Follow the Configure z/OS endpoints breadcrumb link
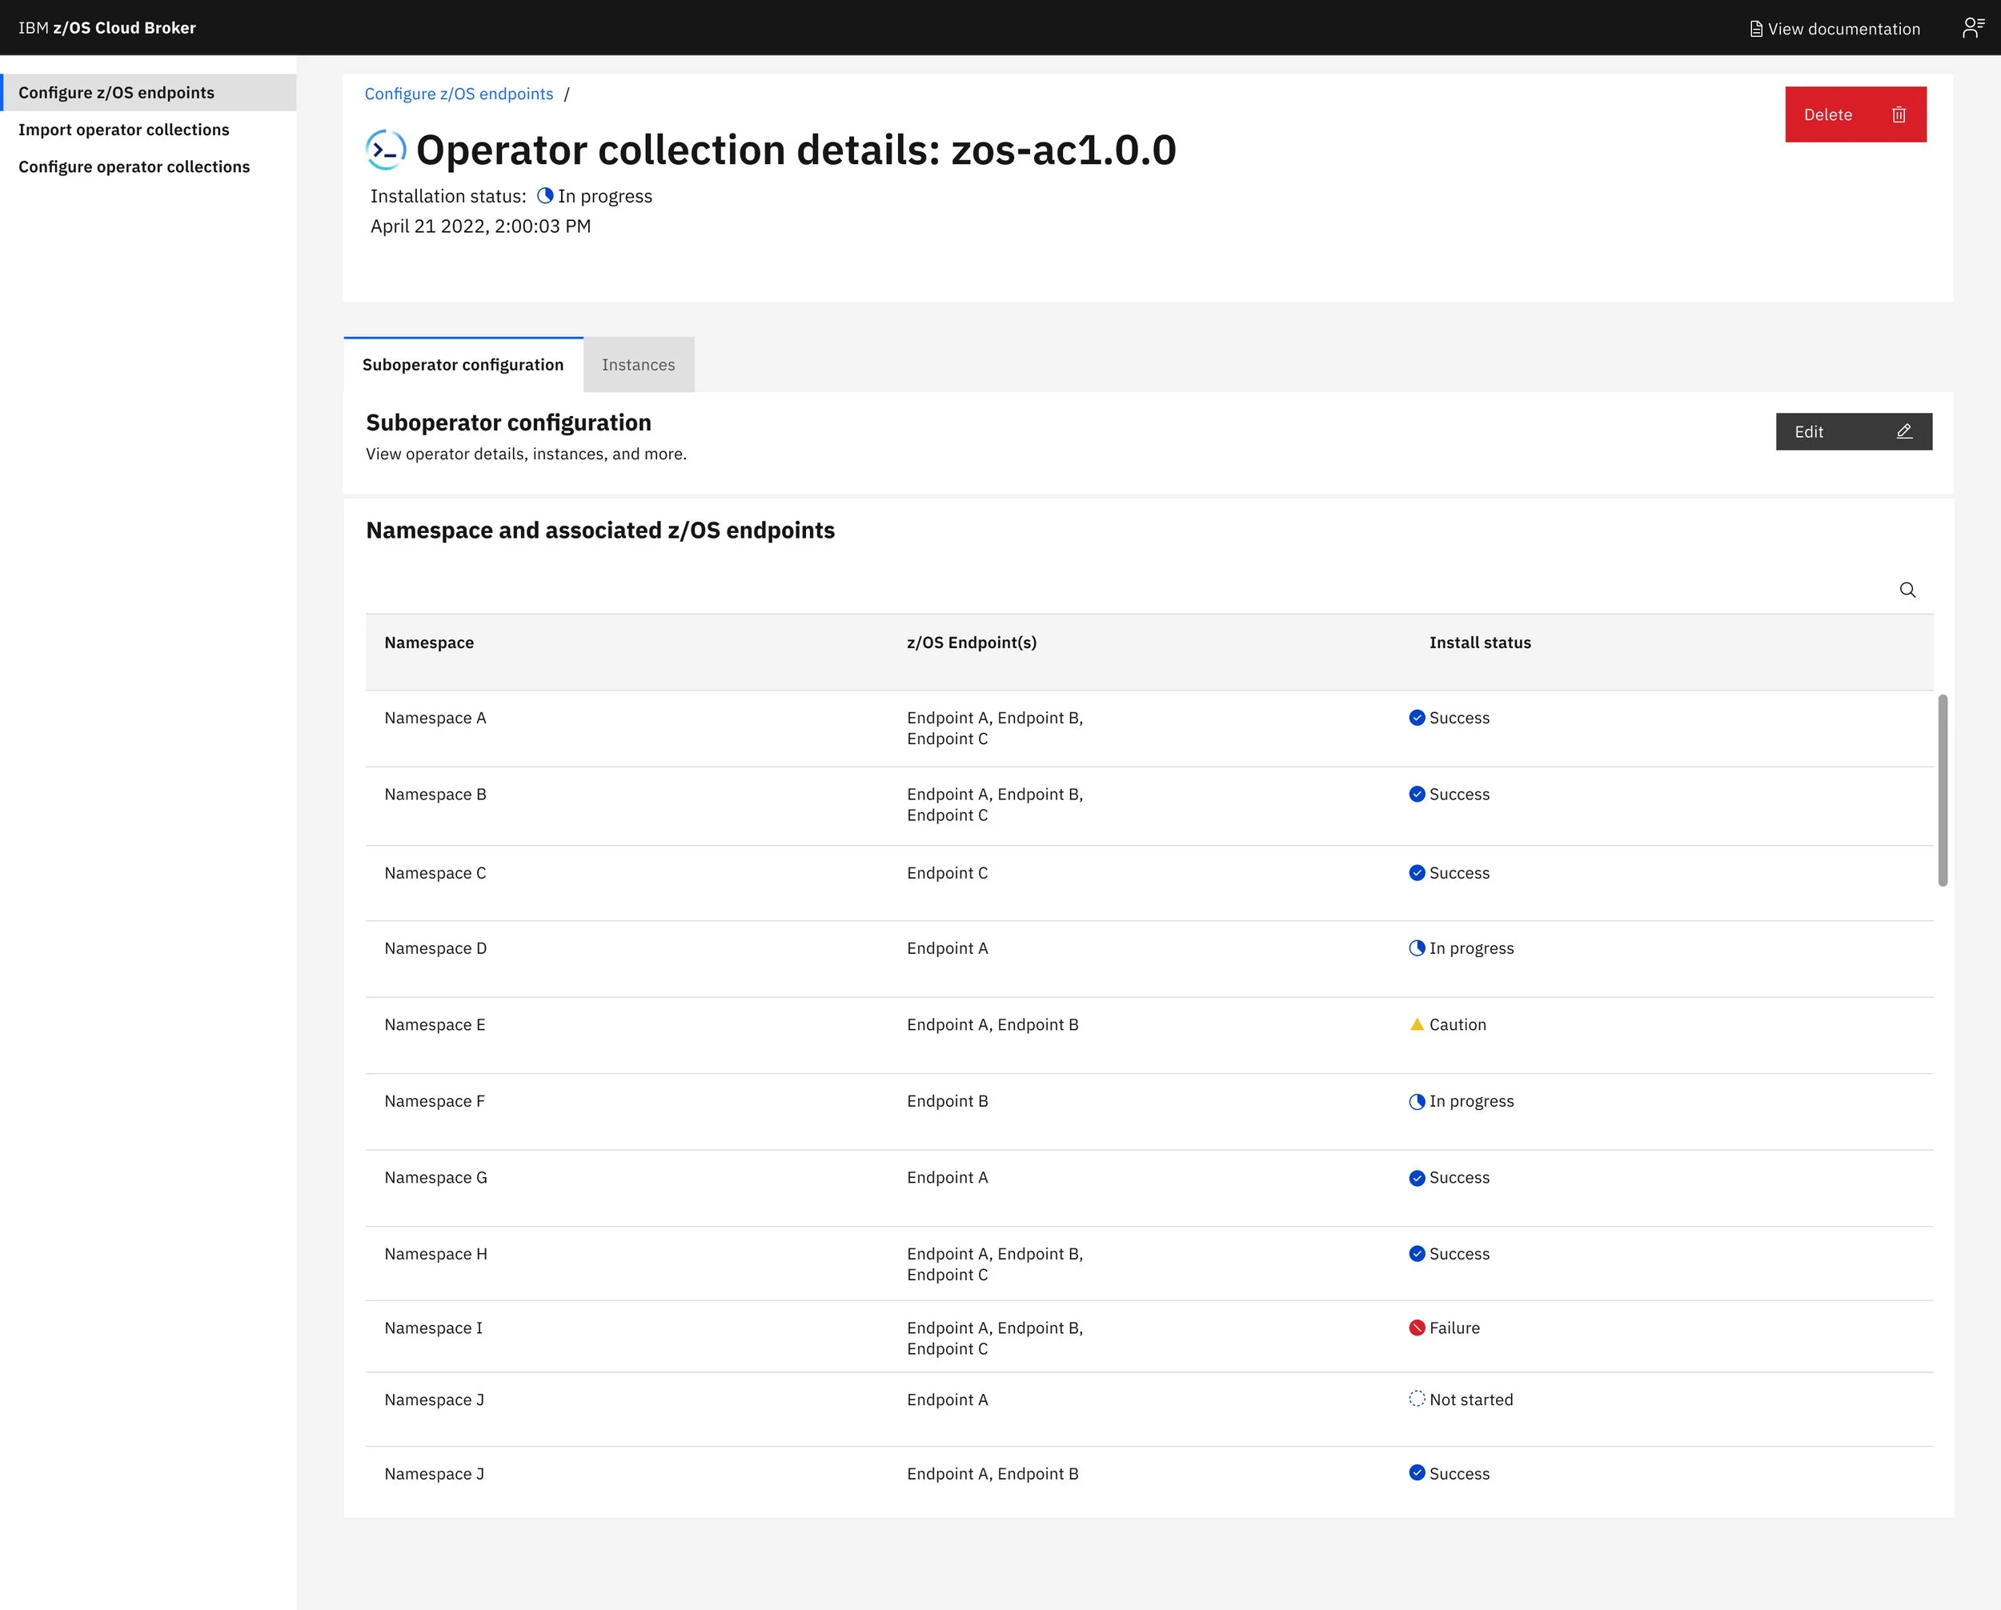The width and height of the screenshot is (2001, 1610). pyautogui.click(x=459, y=94)
